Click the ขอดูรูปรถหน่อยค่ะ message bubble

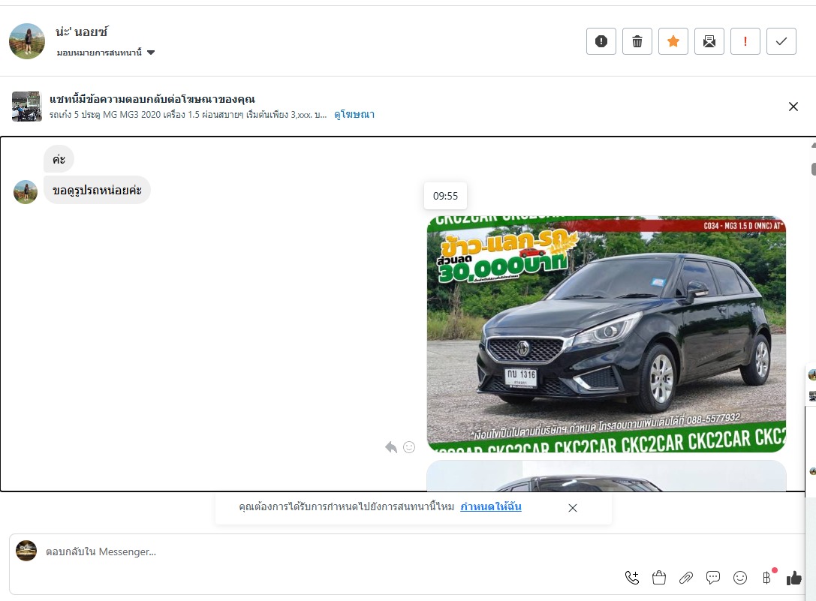97,190
